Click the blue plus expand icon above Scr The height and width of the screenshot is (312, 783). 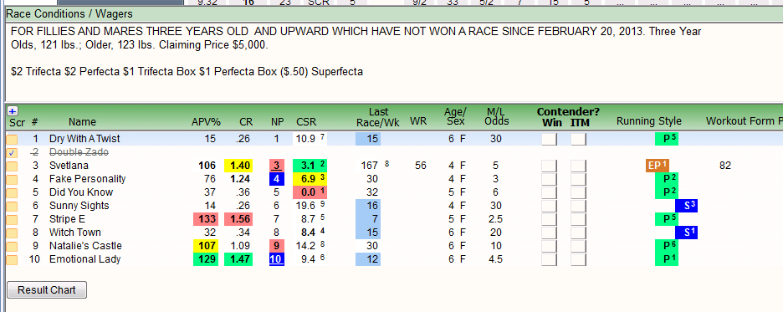pyautogui.click(x=13, y=110)
